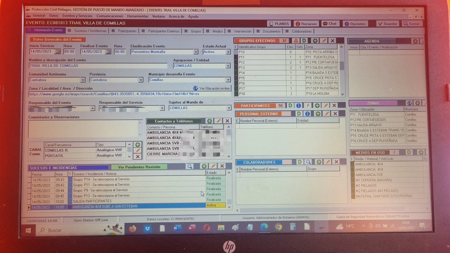Click Grupos Efectivos vertical scrollbar
450x253 pixels.
click(342, 71)
